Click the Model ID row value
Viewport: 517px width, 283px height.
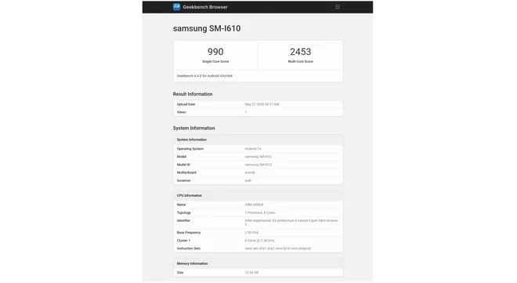(x=258, y=165)
